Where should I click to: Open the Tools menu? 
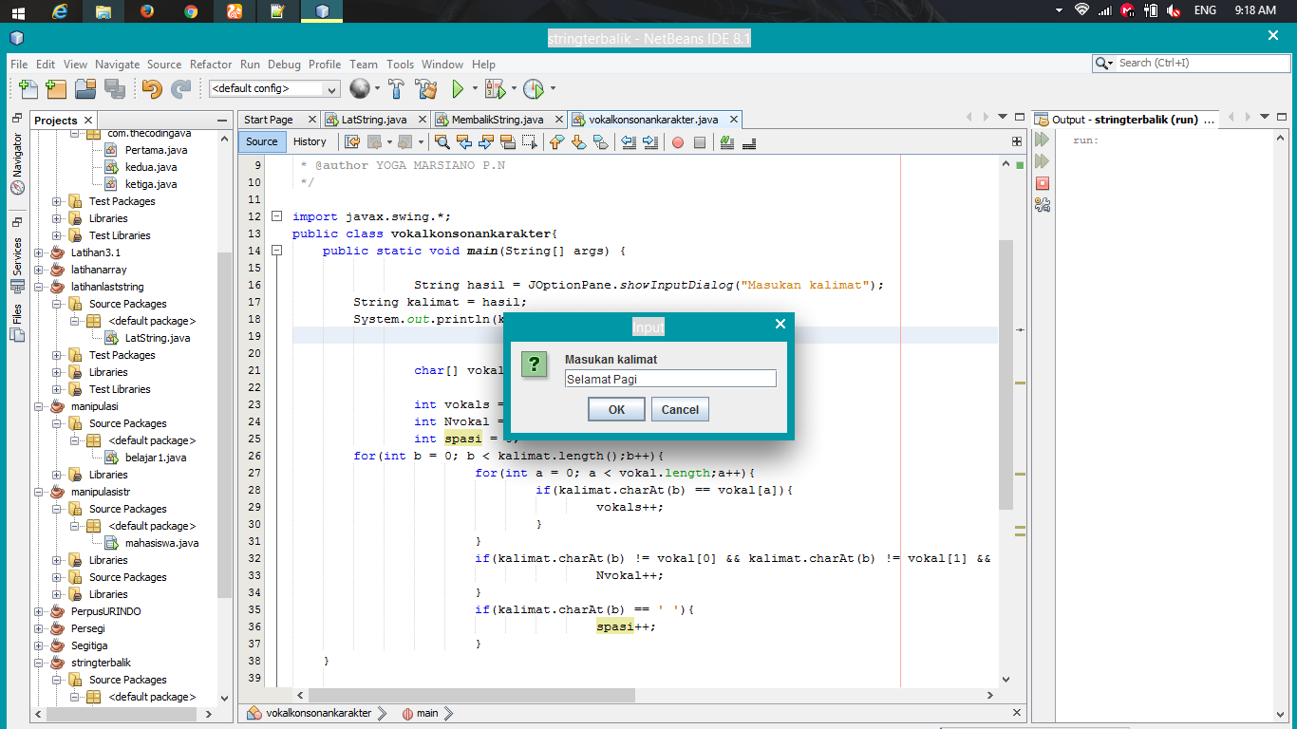pos(400,65)
